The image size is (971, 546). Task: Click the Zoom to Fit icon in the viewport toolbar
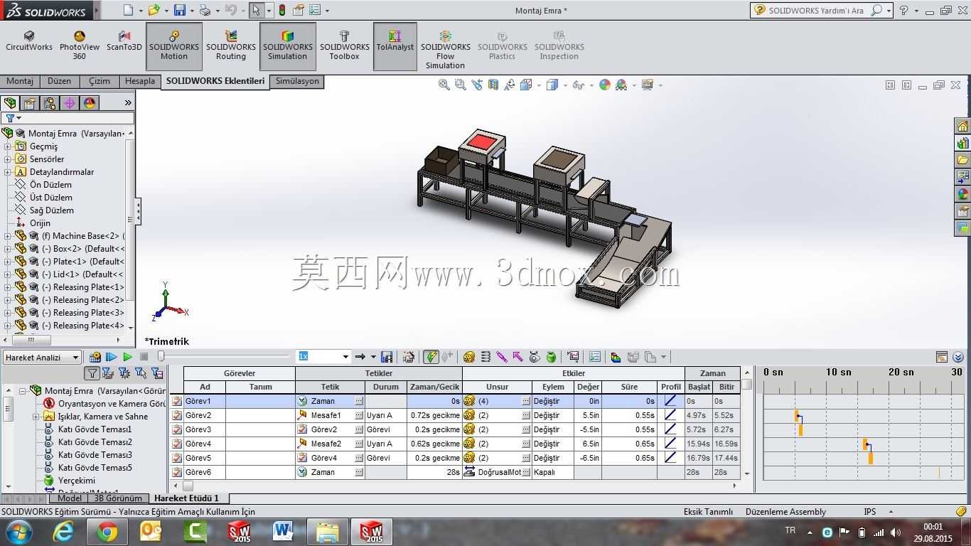(444, 85)
